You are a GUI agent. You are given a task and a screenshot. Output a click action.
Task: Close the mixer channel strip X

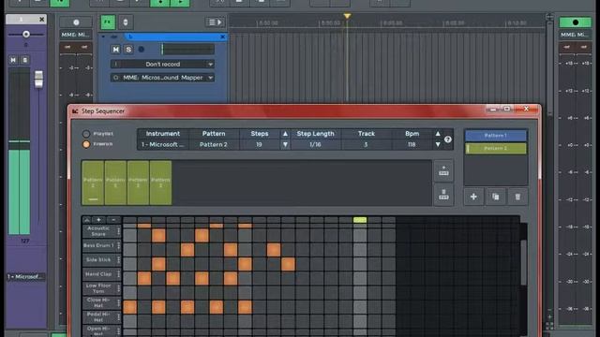coord(41,19)
